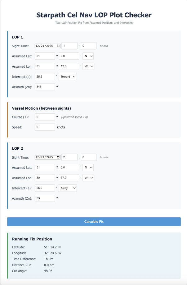Open the LOP 1 longitude hemisphere W dropdown

point(88,66)
